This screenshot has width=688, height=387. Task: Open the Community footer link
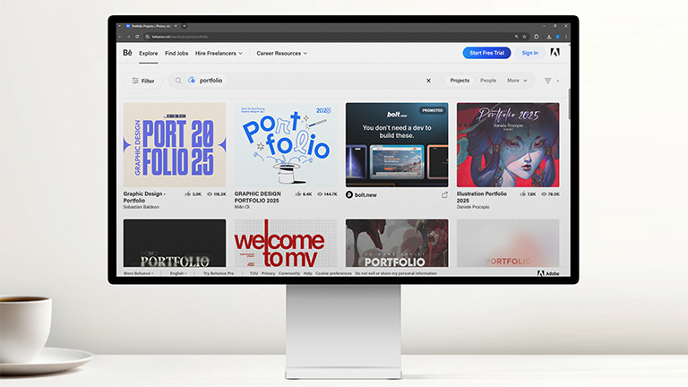pos(289,273)
